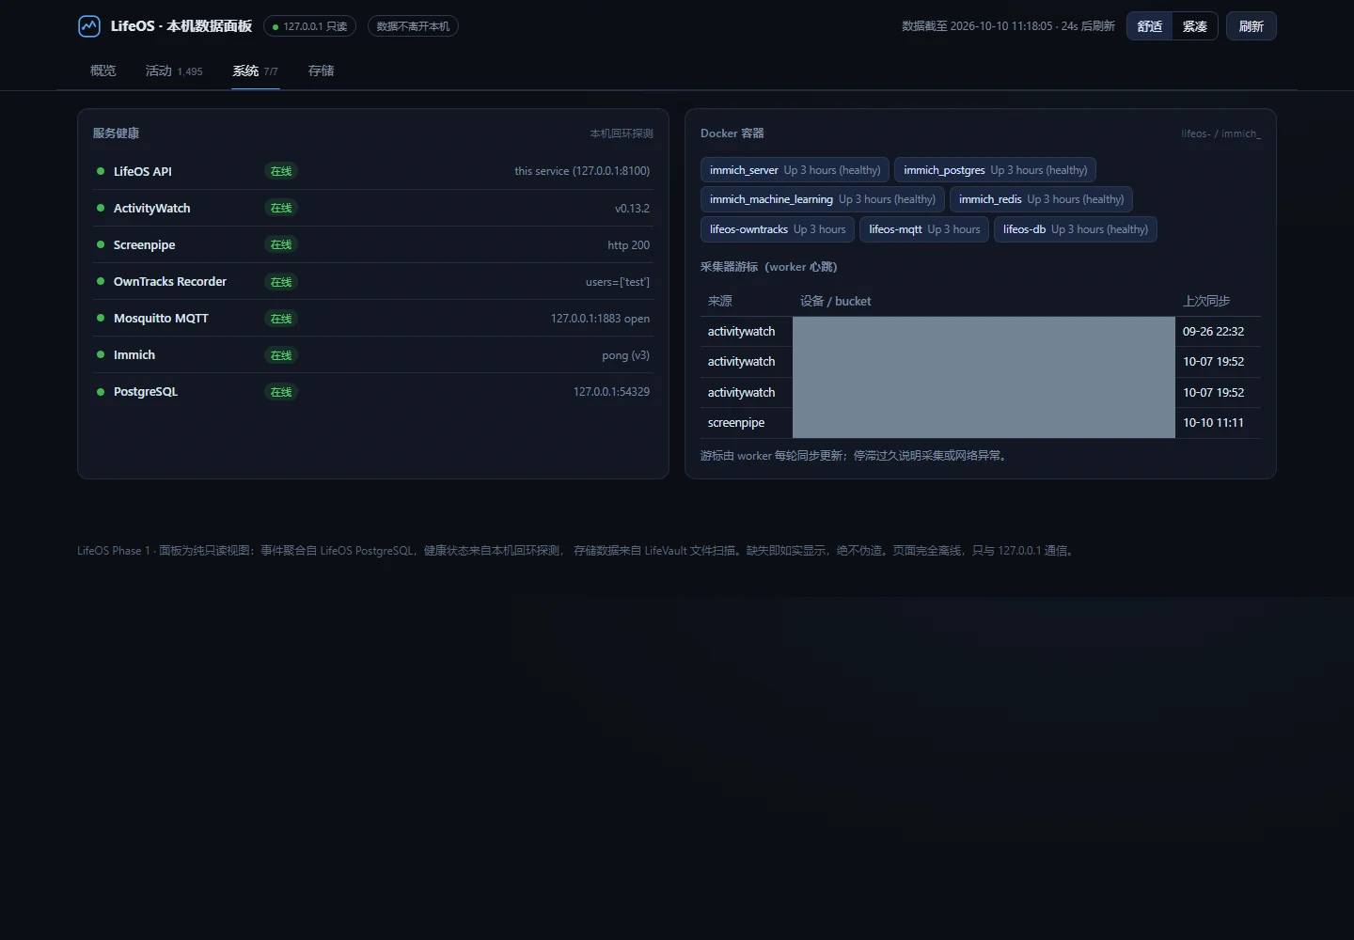Screen dimensions: 1354x940
Task: Click the status dot beside PostgreSQL
Action: (101, 391)
